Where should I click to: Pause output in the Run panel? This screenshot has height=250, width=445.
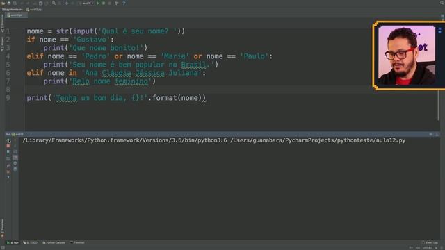8,151
